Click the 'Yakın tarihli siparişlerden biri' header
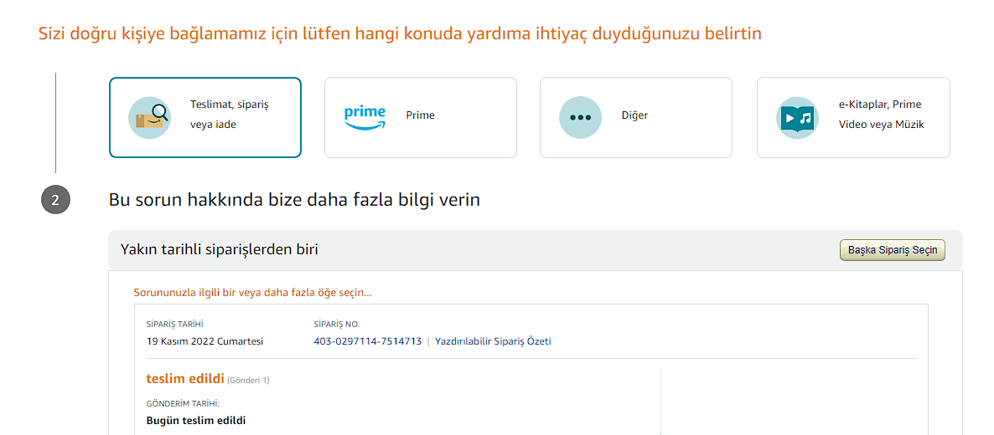Viewport: 994px width, 435px height. (x=220, y=249)
